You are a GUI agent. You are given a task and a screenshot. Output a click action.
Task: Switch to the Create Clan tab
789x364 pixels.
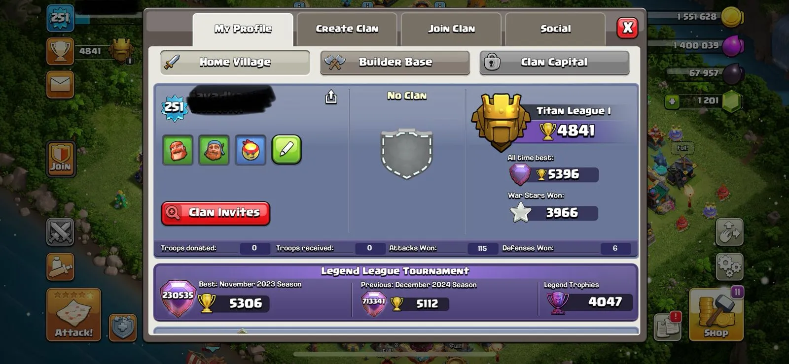(347, 29)
